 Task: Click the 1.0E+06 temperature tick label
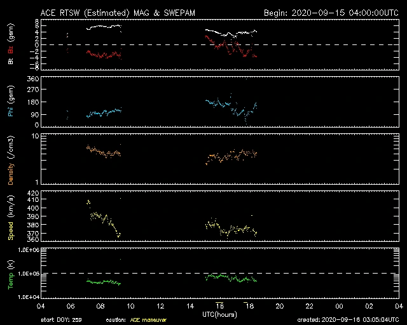click(x=29, y=250)
